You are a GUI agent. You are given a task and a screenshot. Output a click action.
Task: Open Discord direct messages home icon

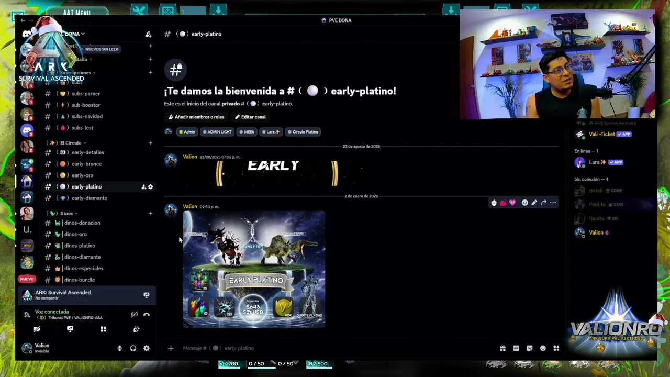[27, 35]
